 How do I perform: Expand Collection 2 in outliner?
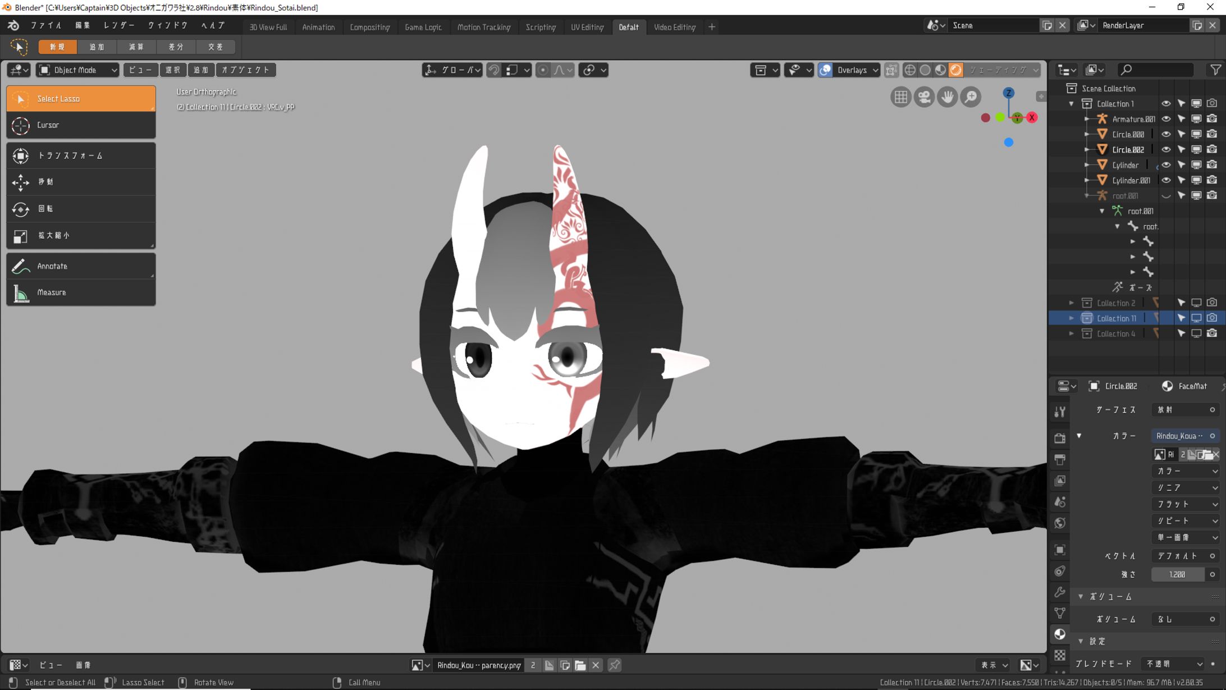(1071, 303)
